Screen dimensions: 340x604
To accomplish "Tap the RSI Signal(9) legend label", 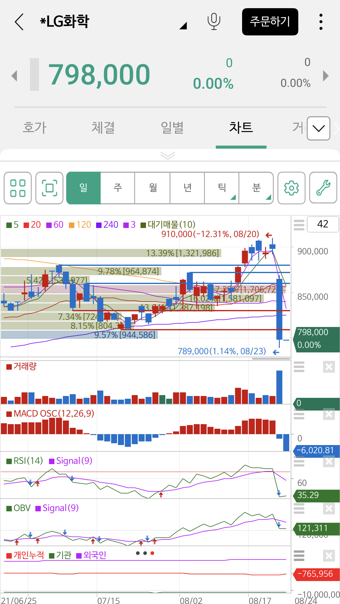I will click(x=71, y=461).
